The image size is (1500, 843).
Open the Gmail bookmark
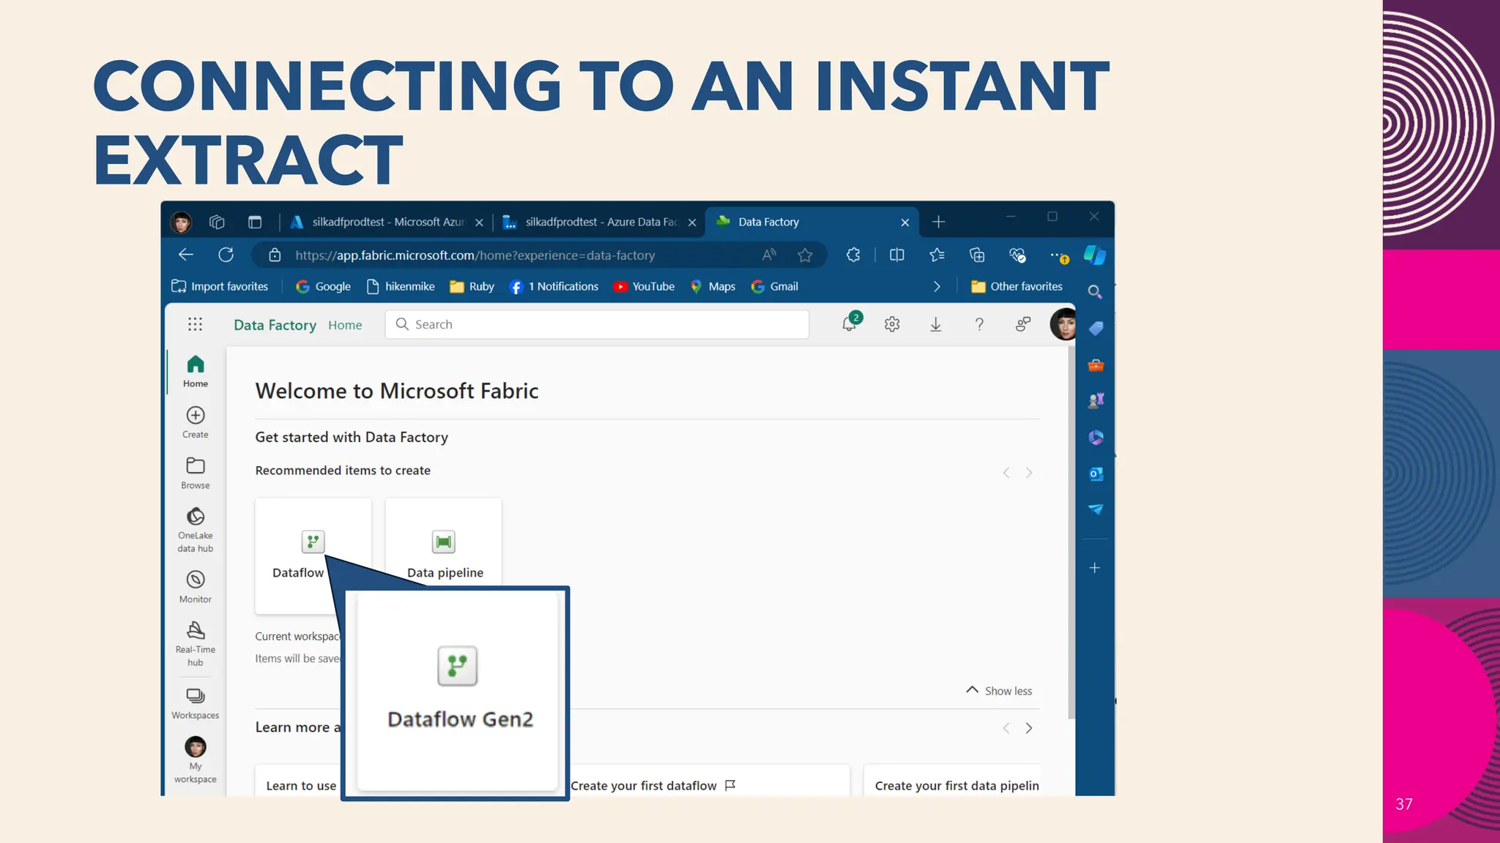[774, 286]
